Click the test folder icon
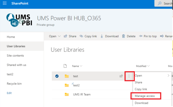Image resolution: width=173 pixels, height=107 pixels. click(67, 76)
